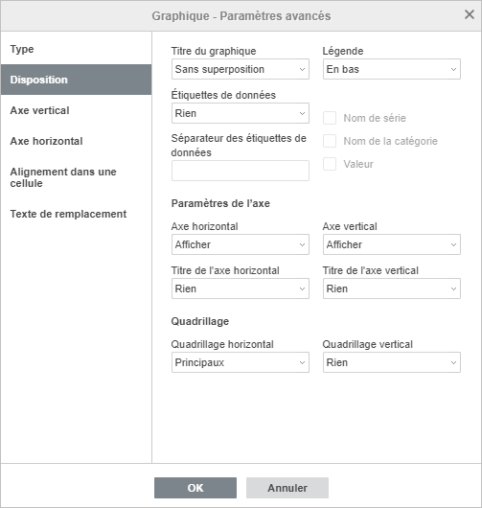The height and width of the screenshot is (508, 482).
Task: Expand Titre de l'axe horizontal dropdown
Action: point(241,289)
